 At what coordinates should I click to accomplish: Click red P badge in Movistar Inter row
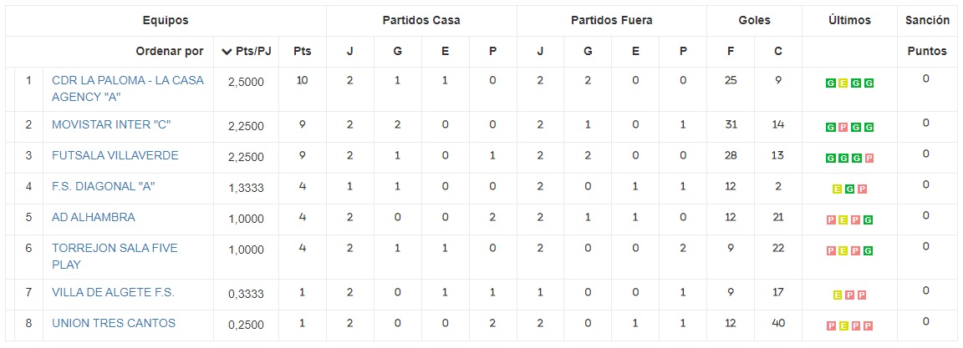tap(843, 128)
